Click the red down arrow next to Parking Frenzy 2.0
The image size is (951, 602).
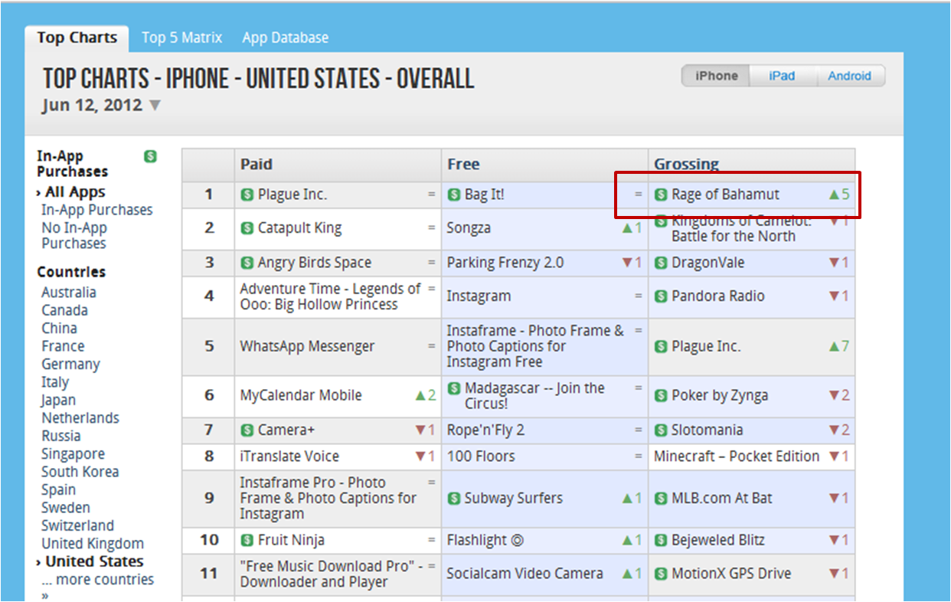(x=627, y=263)
